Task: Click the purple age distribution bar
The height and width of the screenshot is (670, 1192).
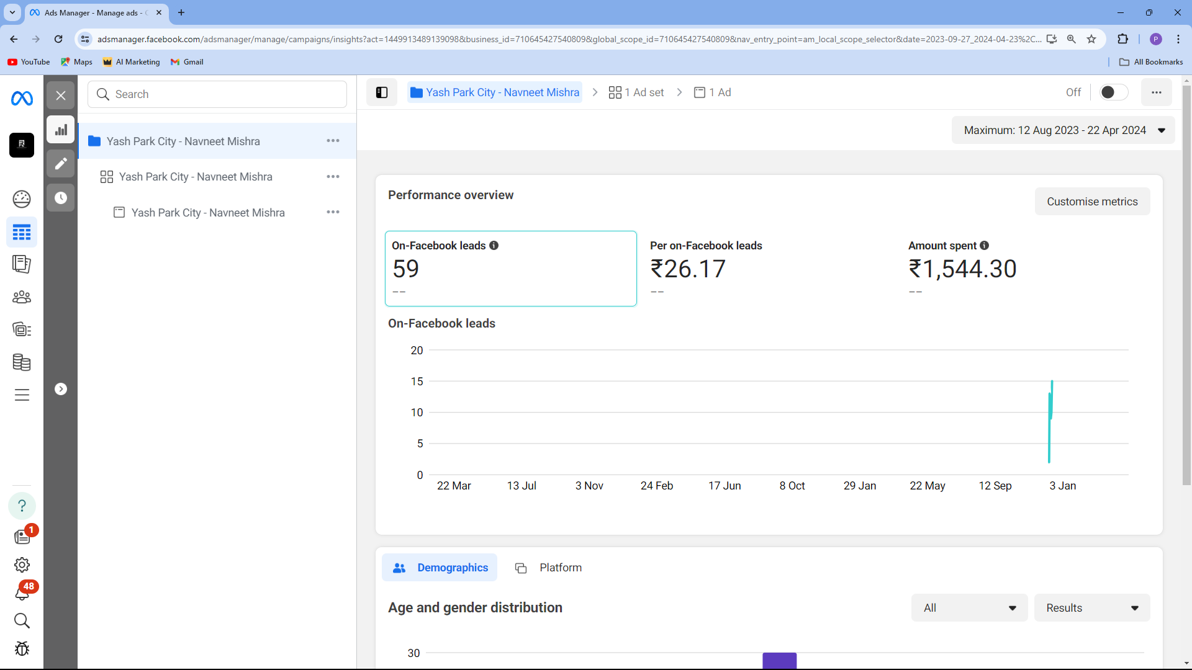Action: coord(779,660)
